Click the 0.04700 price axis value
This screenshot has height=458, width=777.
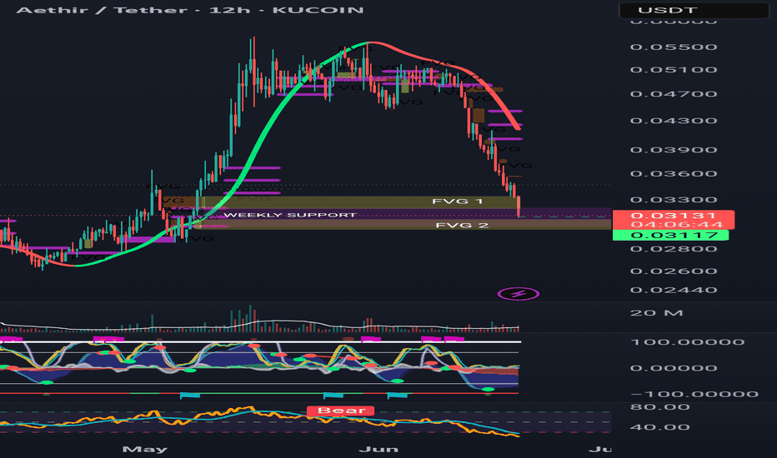click(x=674, y=94)
